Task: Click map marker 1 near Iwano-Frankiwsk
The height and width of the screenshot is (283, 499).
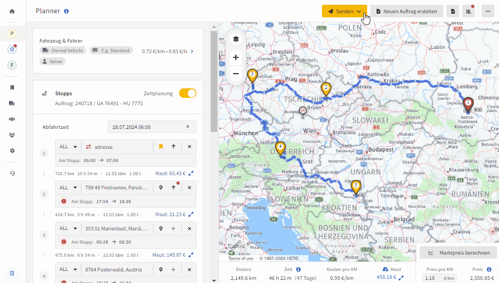Action: tap(468, 105)
